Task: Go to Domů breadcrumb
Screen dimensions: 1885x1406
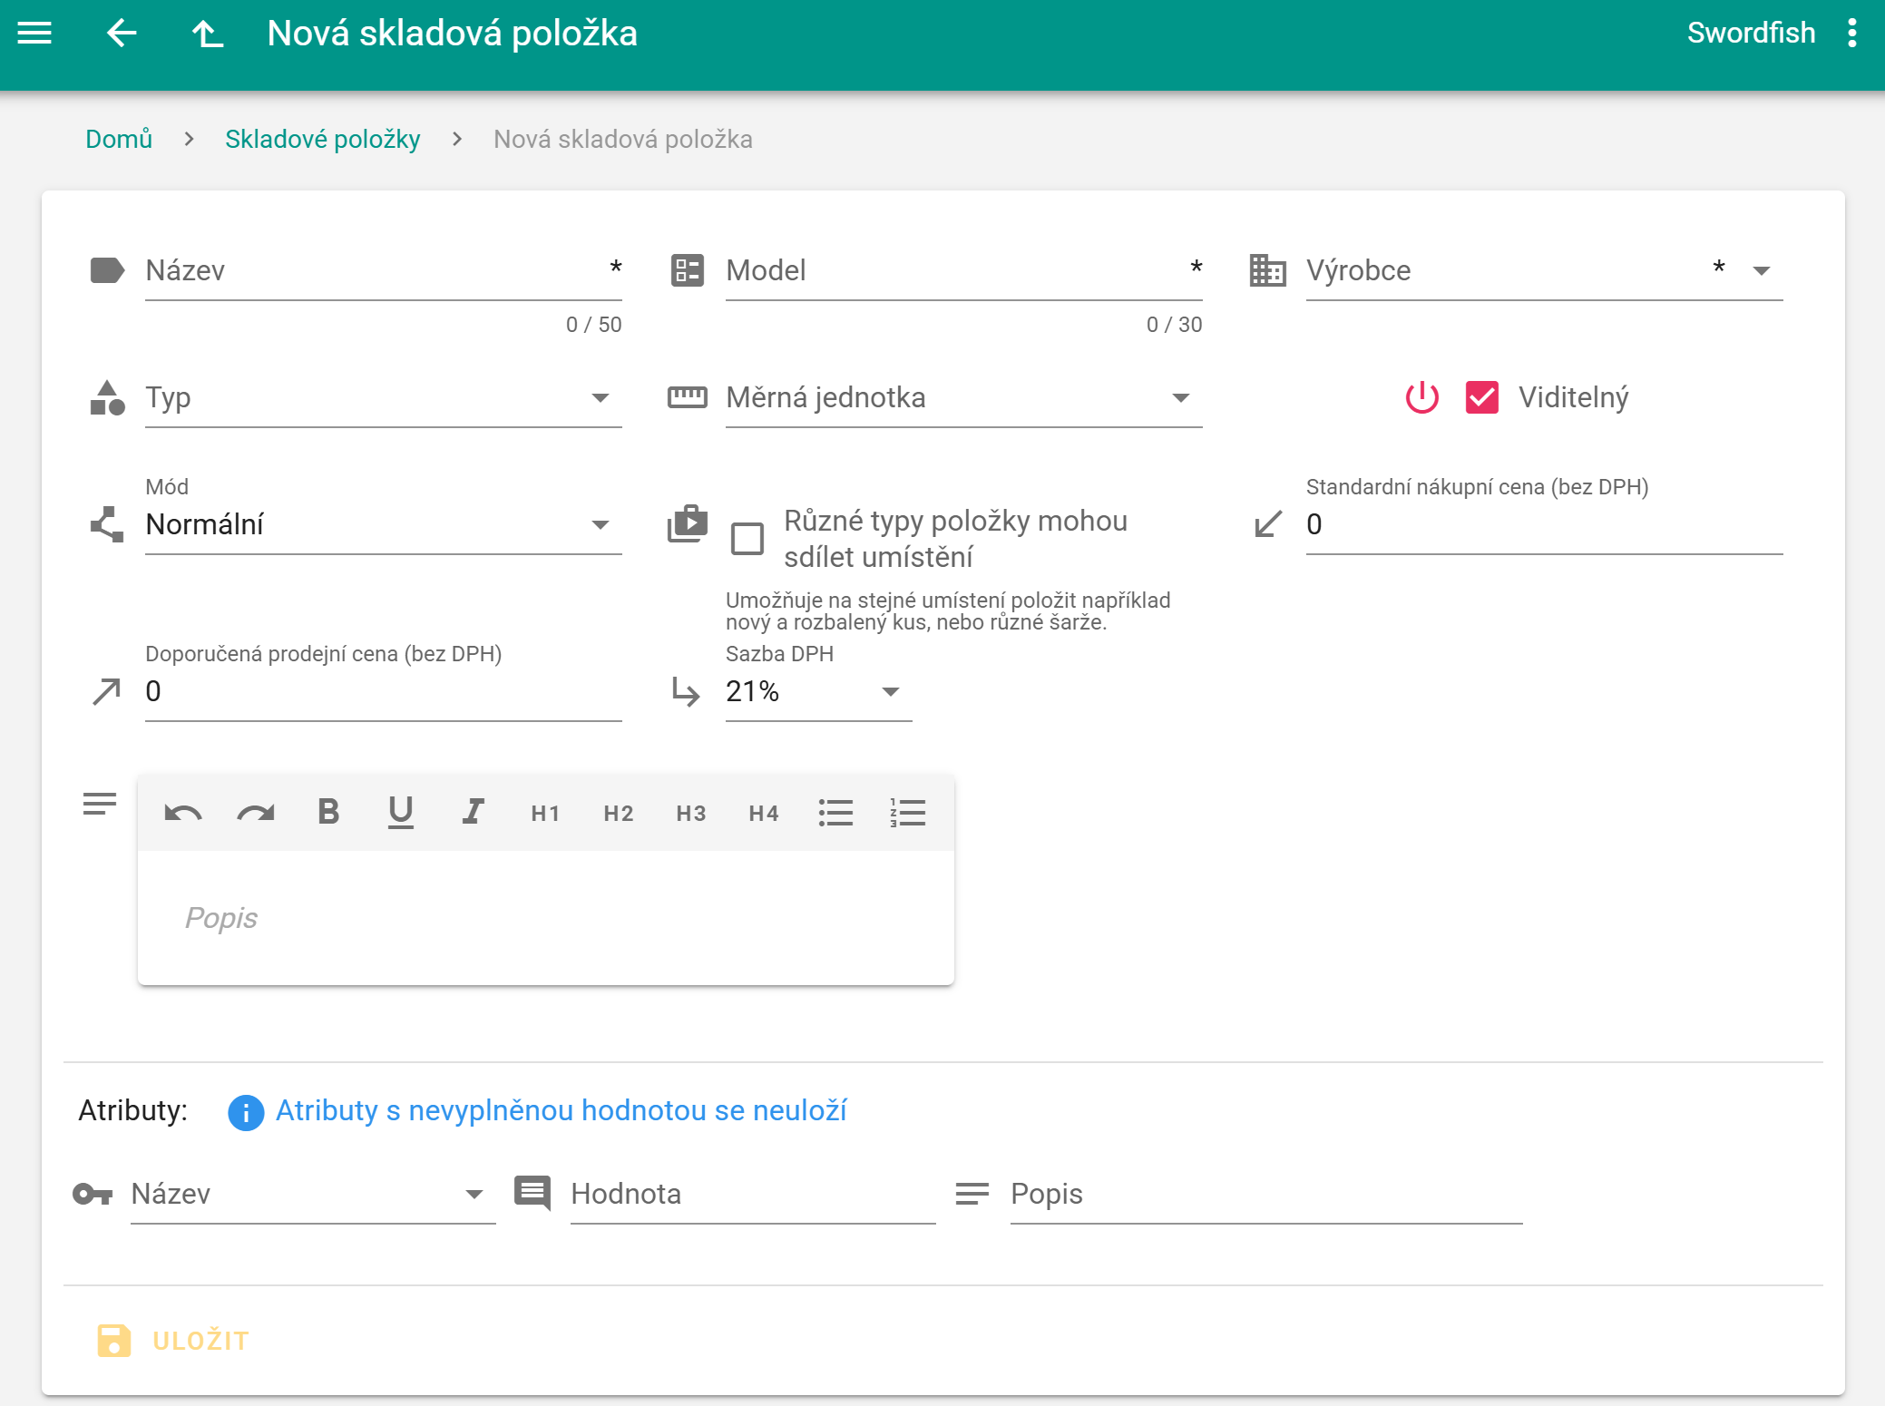Action: (x=119, y=139)
